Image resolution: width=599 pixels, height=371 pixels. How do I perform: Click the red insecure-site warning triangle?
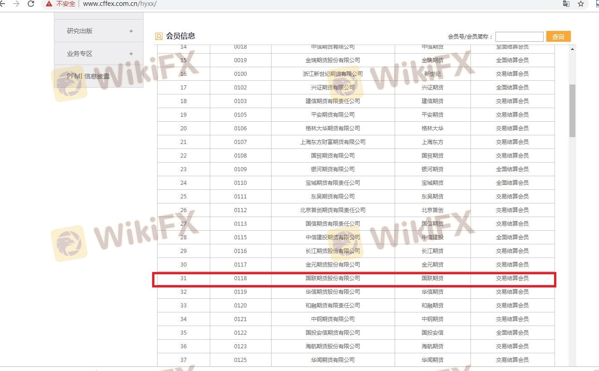[49, 4]
